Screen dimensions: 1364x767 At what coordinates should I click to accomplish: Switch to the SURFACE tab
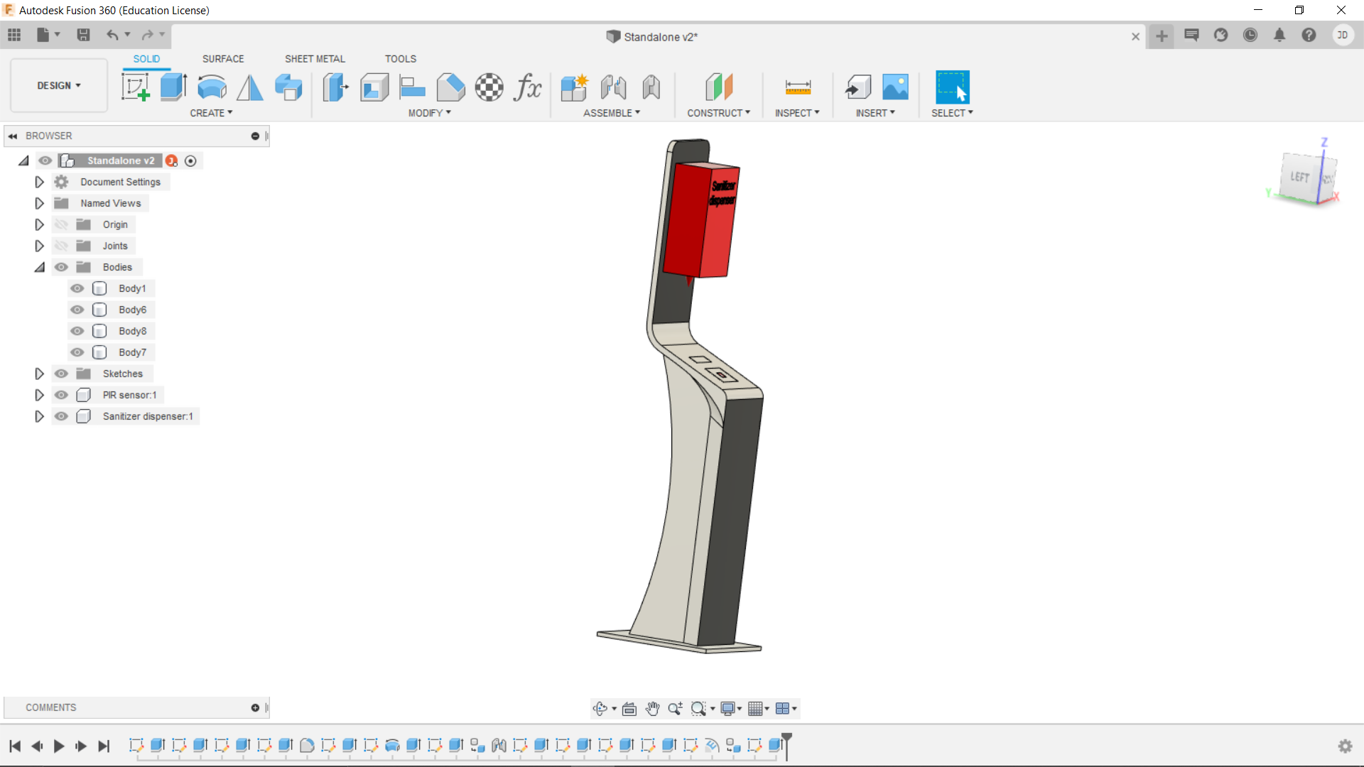pos(222,59)
